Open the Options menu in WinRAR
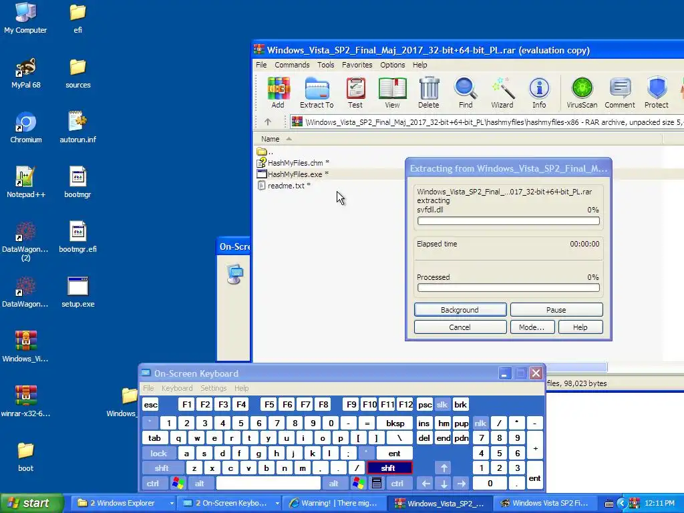The height and width of the screenshot is (513, 684). (x=393, y=65)
